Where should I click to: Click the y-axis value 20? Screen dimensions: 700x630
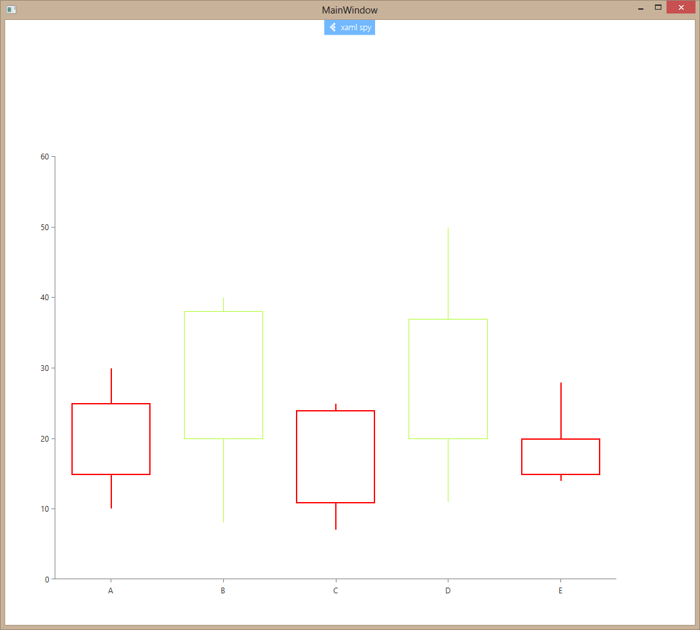[x=44, y=439]
